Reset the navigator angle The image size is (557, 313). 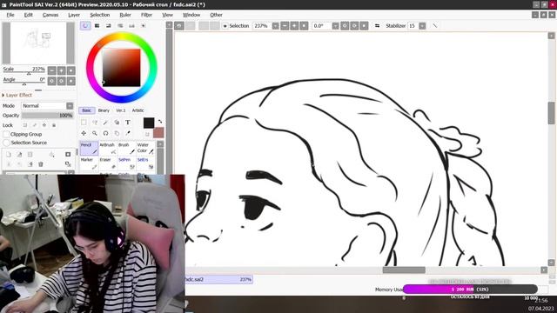point(71,81)
